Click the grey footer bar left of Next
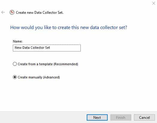This screenshot has width=157, height=123. [x=43, y=117]
